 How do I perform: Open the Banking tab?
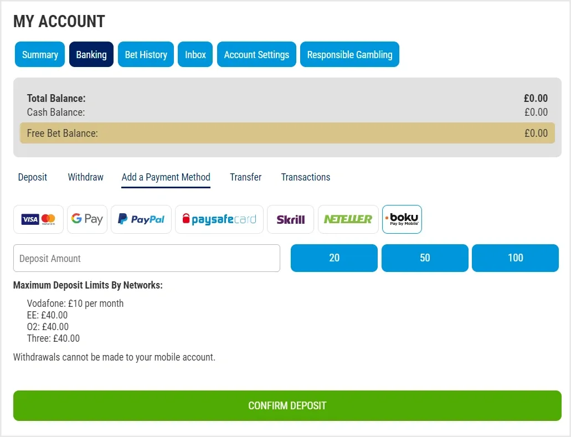(x=91, y=54)
